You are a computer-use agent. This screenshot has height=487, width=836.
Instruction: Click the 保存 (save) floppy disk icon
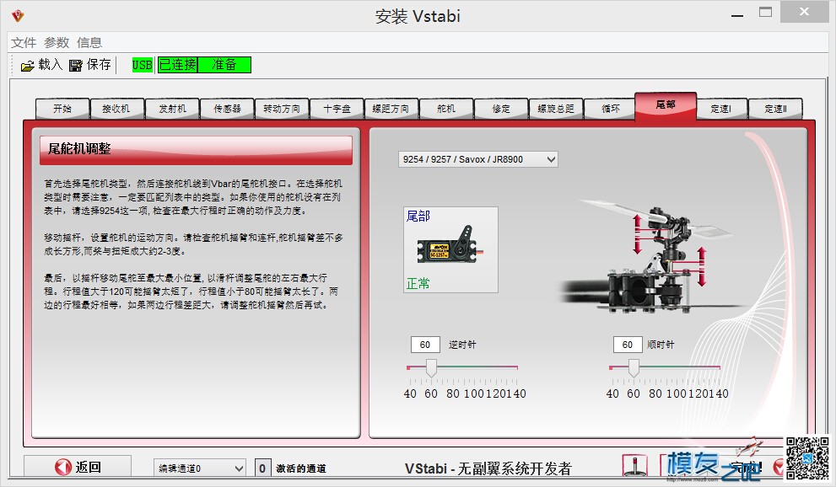[76, 66]
